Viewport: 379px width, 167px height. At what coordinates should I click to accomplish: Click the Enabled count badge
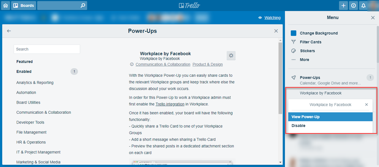pyautogui.click(x=74, y=71)
